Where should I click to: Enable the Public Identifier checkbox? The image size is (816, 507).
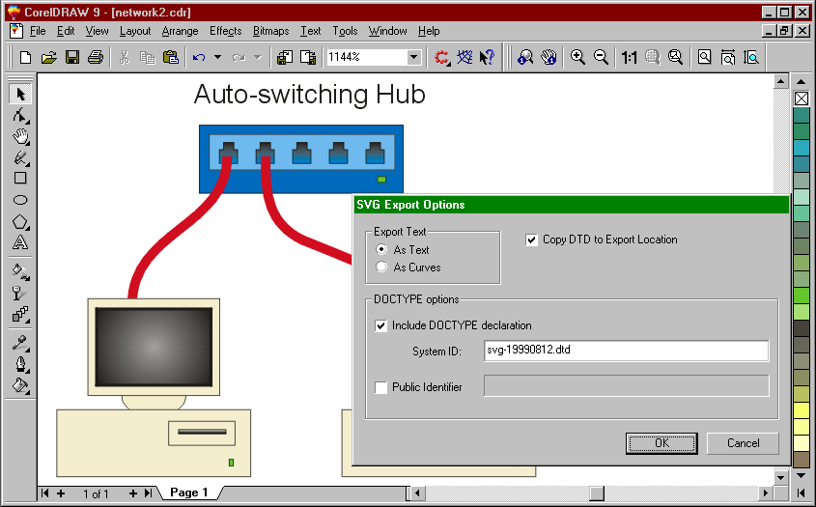(381, 388)
